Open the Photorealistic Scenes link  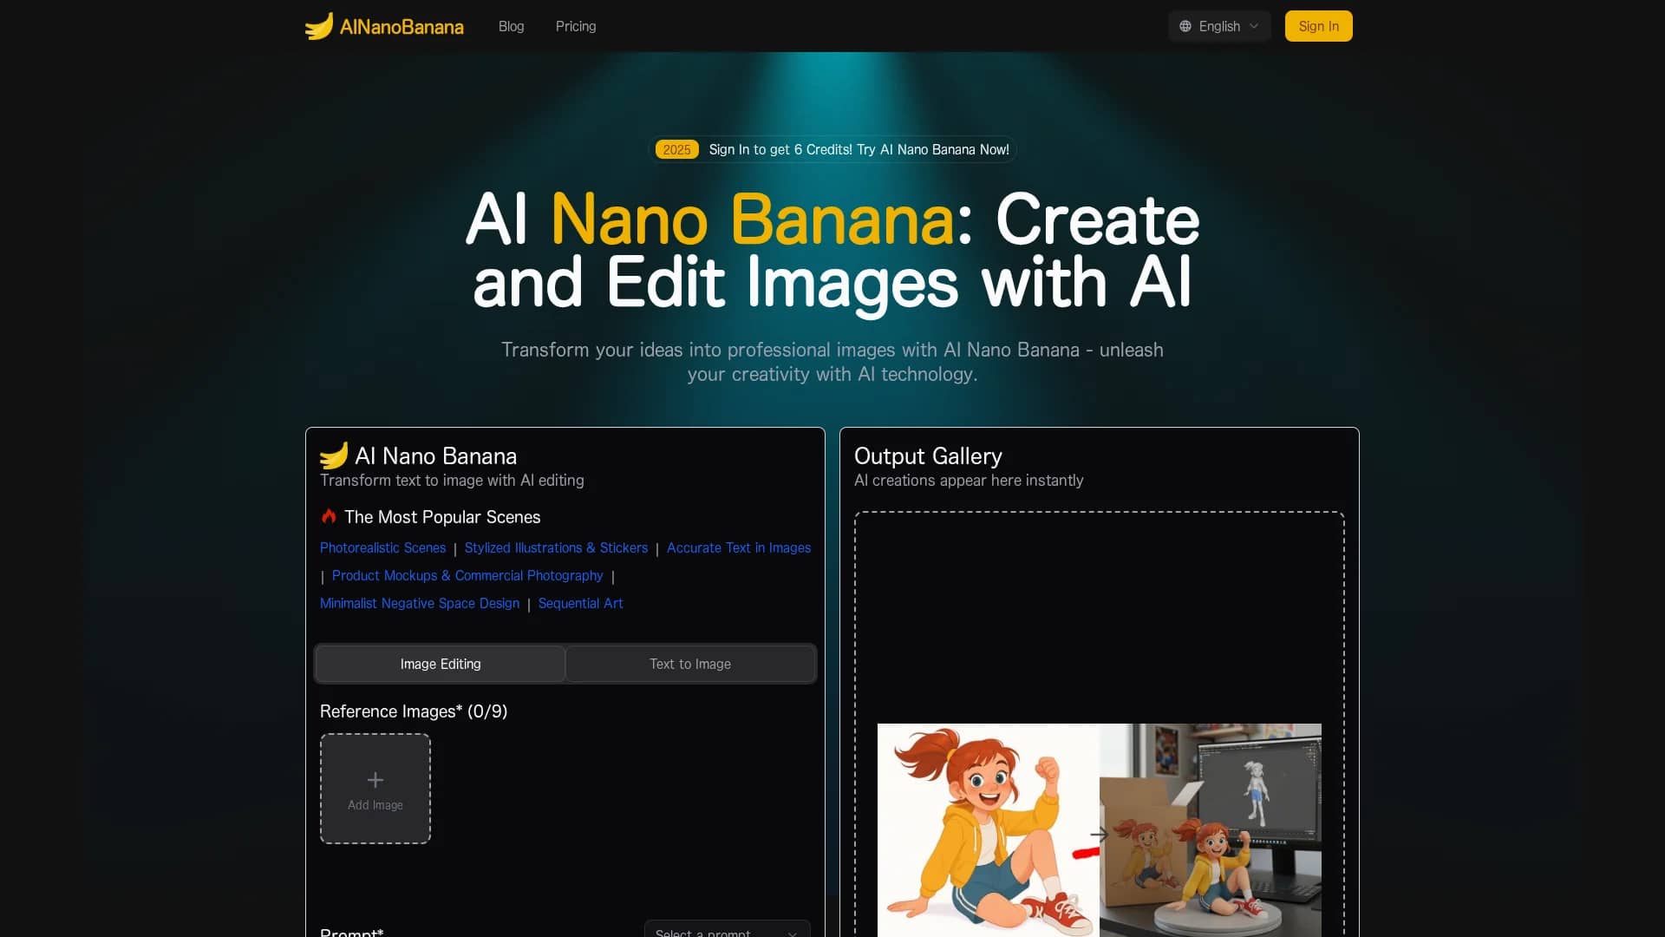[x=382, y=547]
